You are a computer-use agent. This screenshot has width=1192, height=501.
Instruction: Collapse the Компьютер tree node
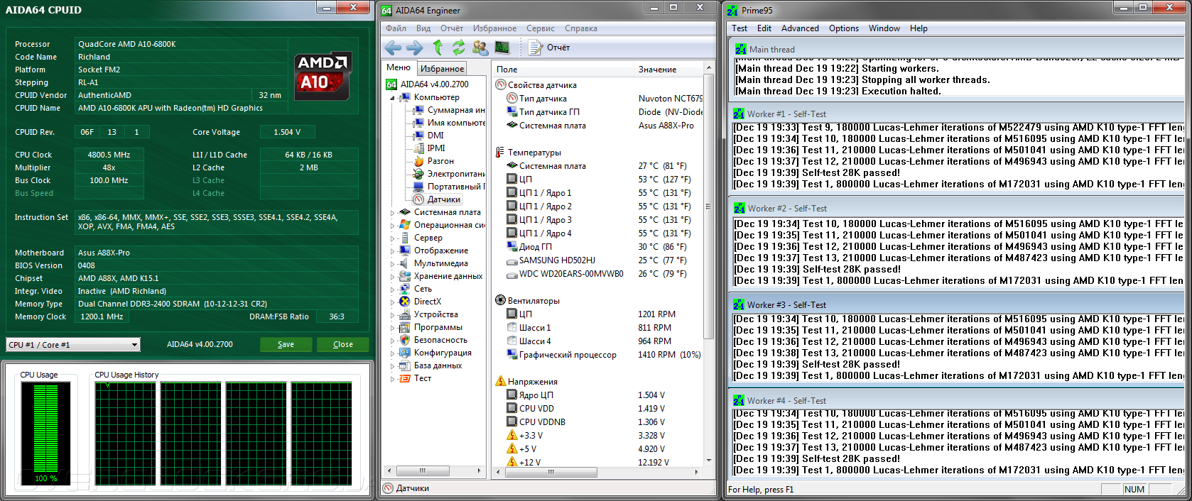pyautogui.click(x=392, y=98)
